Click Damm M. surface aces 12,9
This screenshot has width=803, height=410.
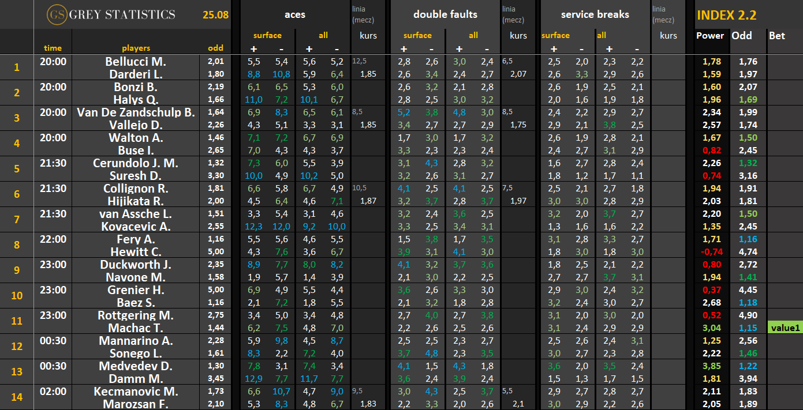point(254,378)
